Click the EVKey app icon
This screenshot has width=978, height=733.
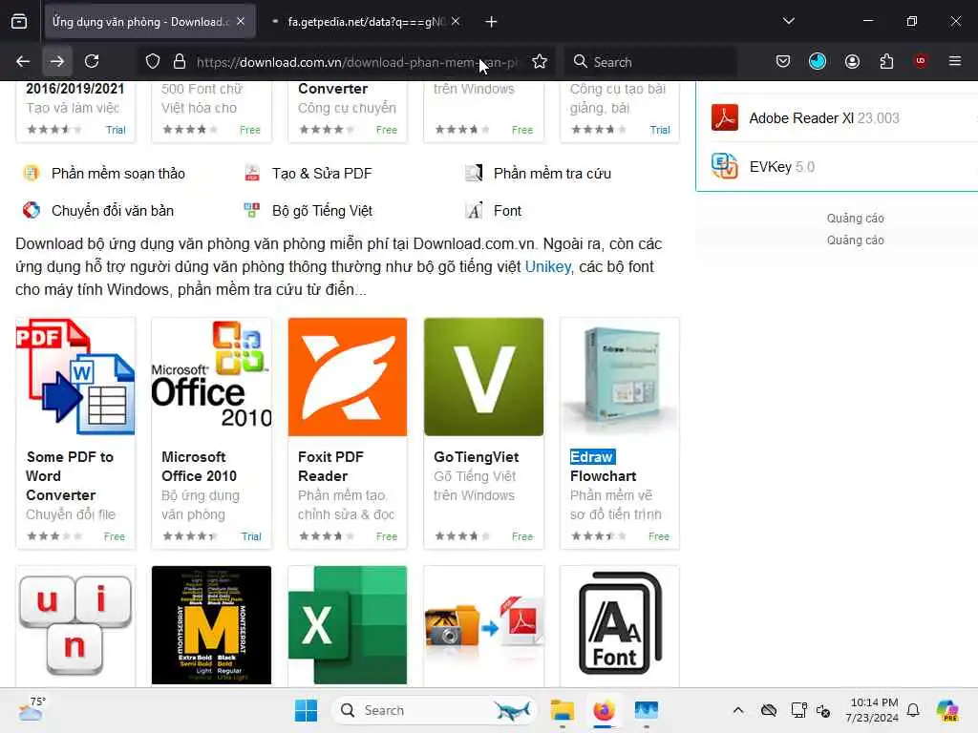pyautogui.click(x=724, y=166)
